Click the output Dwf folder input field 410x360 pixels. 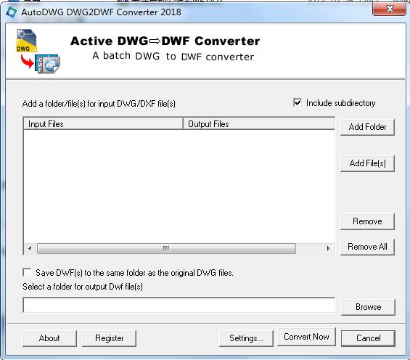point(179,305)
